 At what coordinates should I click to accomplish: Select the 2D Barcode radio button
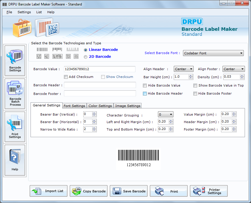coord(85,56)
